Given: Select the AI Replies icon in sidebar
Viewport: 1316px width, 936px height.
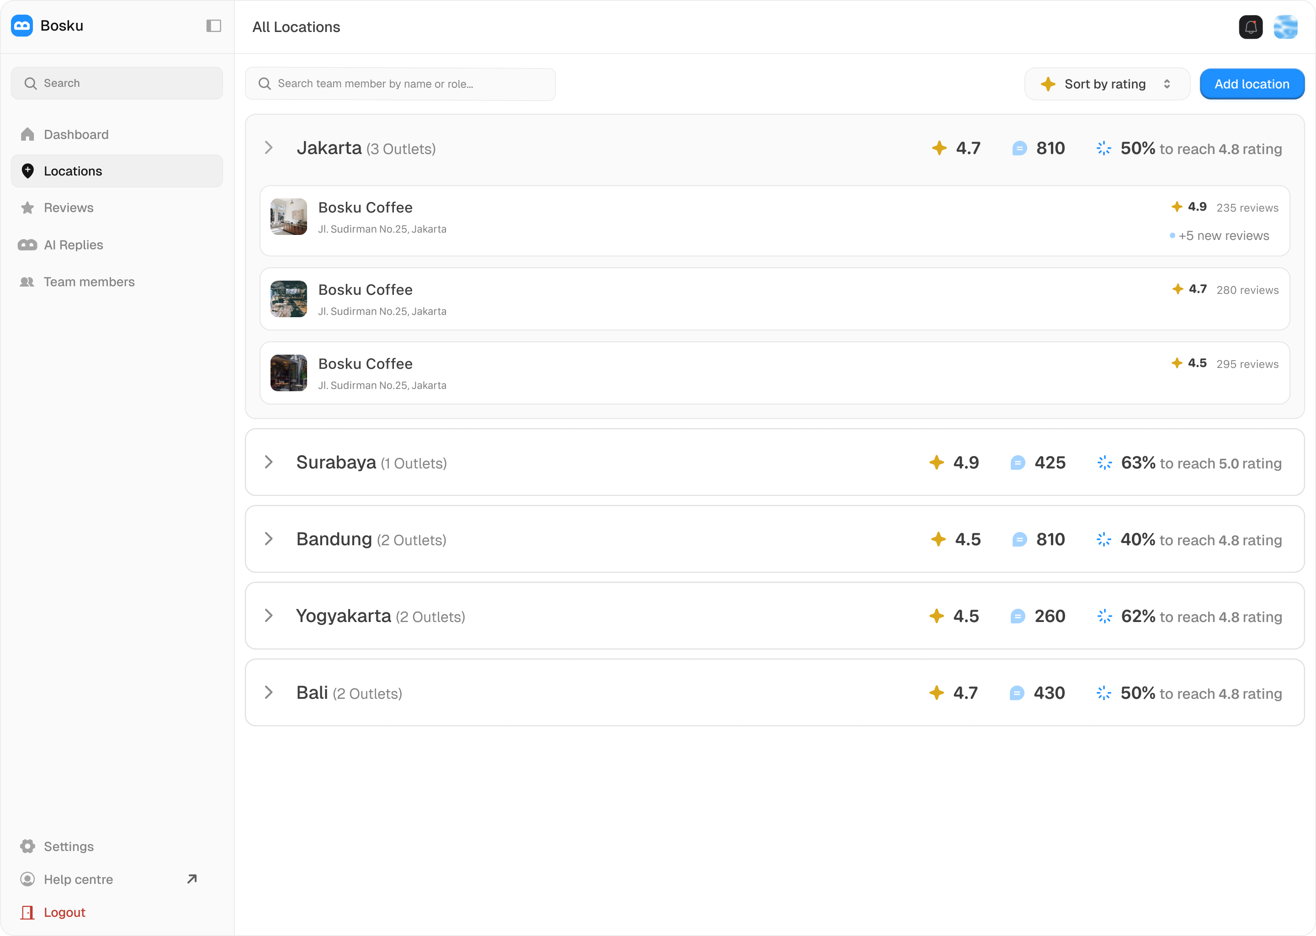Looking at the screenshot, I should pyautogui.click(x=27, y=245).
